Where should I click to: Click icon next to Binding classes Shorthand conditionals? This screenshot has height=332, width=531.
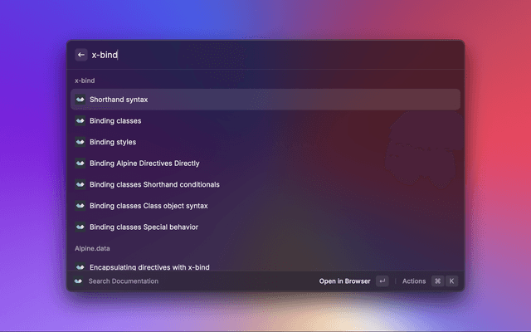80,184
